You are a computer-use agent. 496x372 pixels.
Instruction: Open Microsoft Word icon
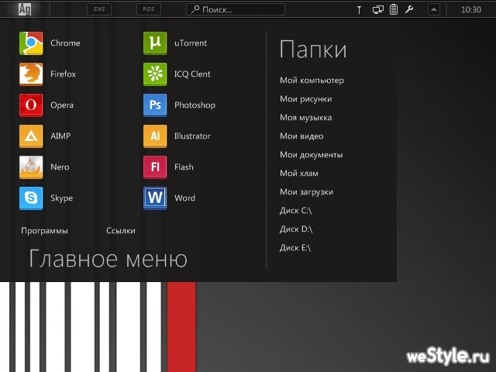155,198
